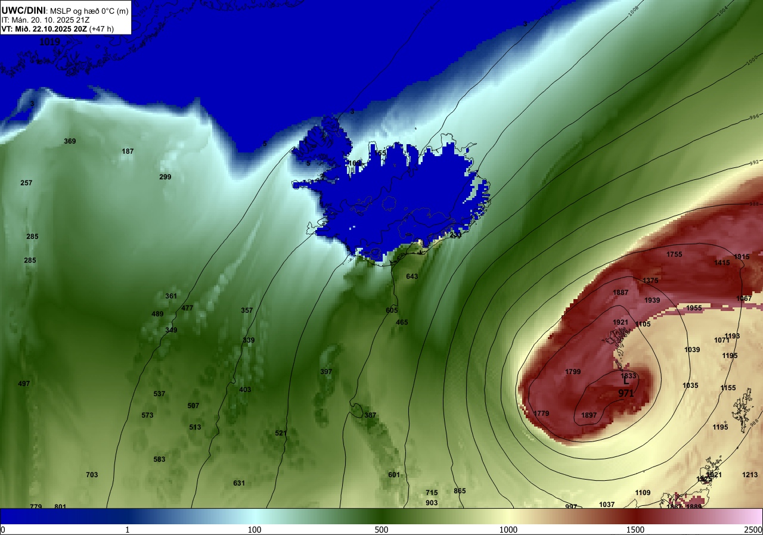
Task: Click the height value "643" south of Iceland
Action: [x=412, y=276]
